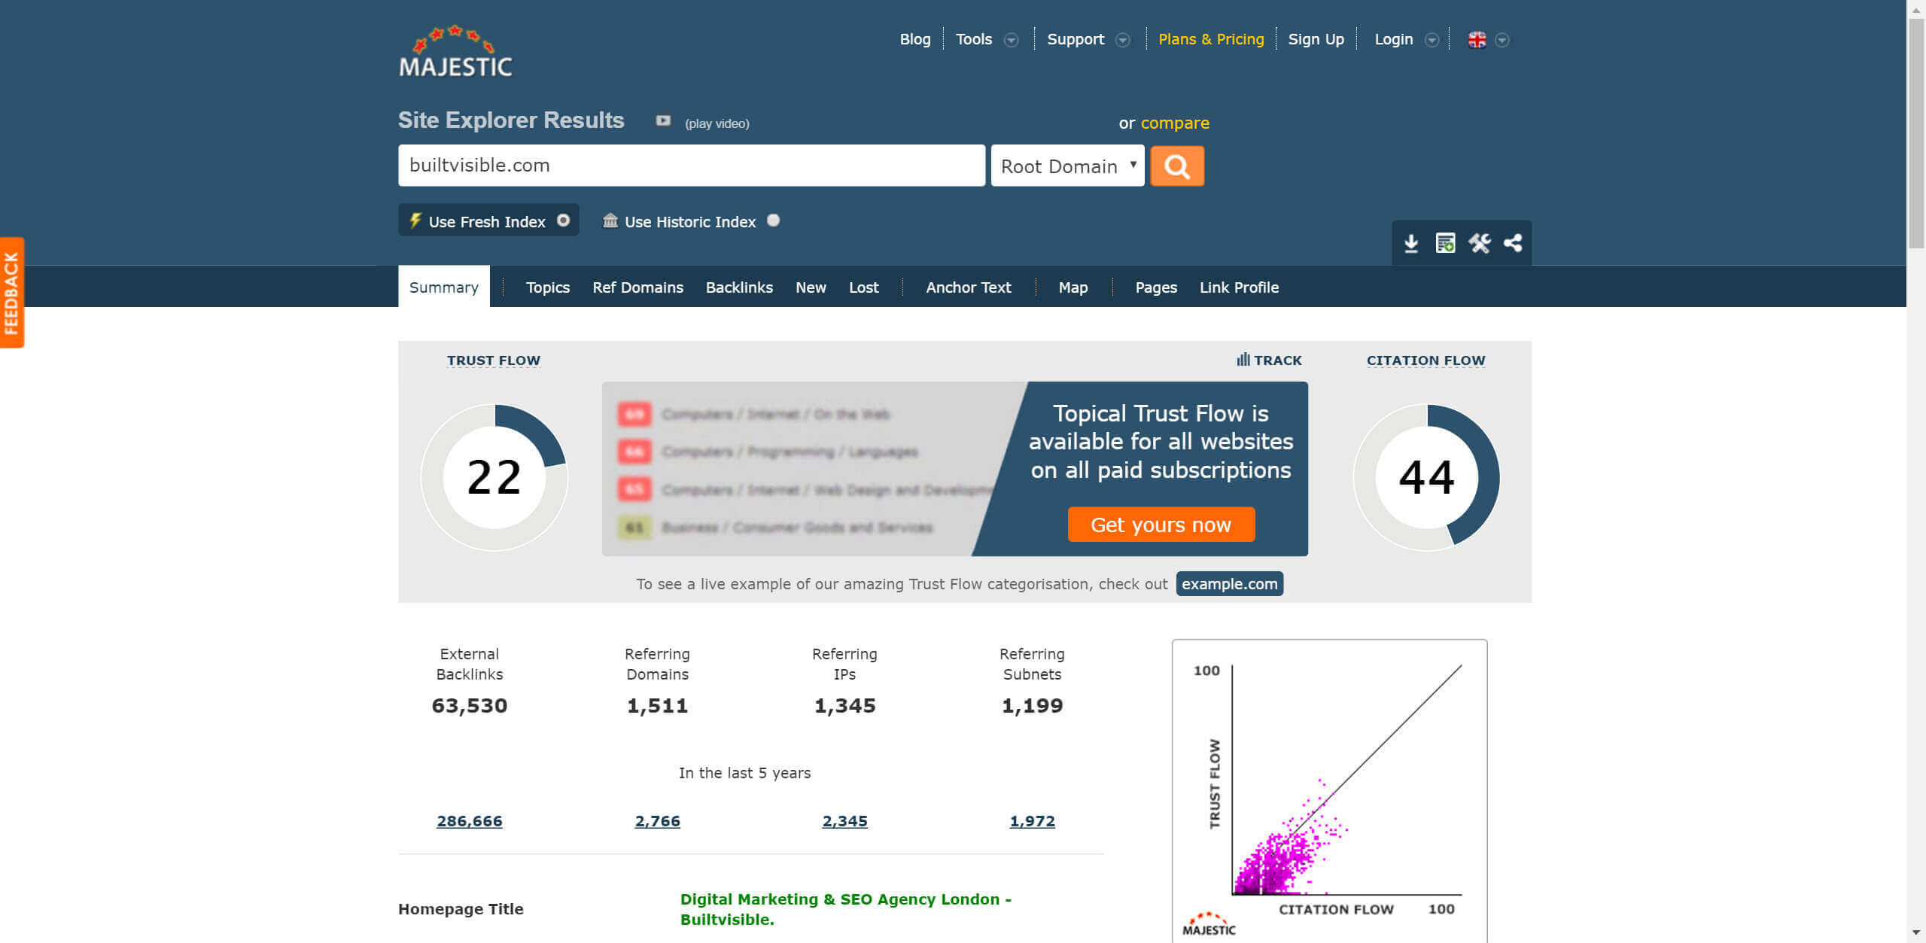Screen dimensions: 1926x943
Task: Click the Majestic logo
Action: pyautogui.click(x=455, y=51)
